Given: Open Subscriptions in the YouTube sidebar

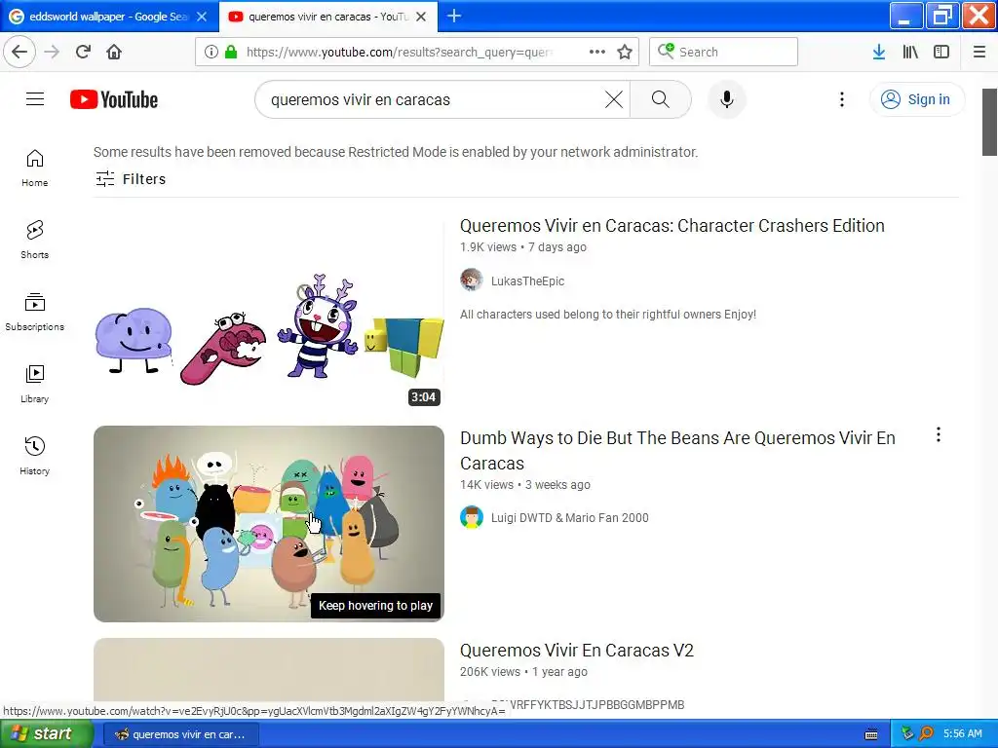Looking at the screenshot, I should (34, 312).
